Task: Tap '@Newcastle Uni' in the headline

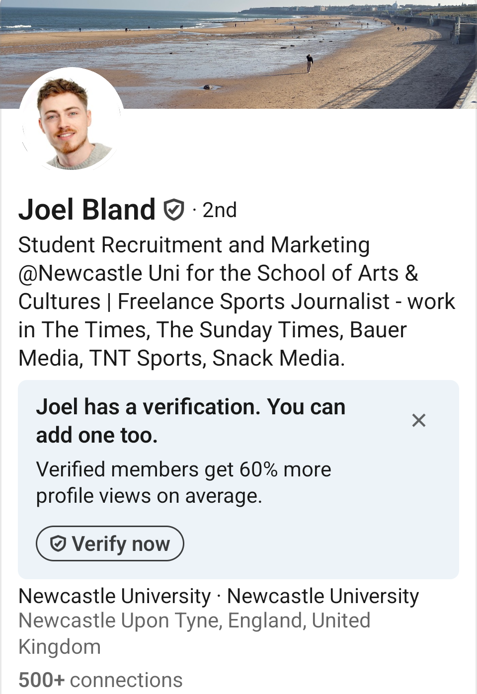Action: click(99, 273)
